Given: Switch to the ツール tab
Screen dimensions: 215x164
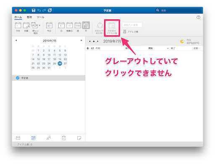Looking at the screenshot, I should tap(40, 17).
